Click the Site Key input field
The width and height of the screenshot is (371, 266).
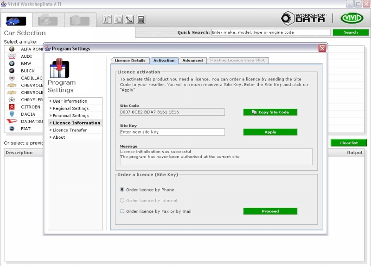pos(172,132)
